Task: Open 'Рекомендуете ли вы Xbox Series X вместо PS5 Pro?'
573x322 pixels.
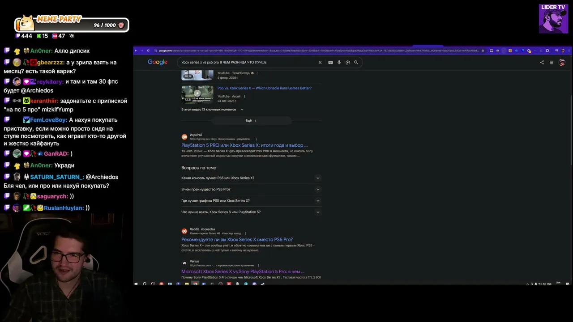Action: coord(237,240)
